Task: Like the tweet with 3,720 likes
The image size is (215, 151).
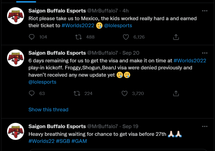Action: [x=125, y=93]
